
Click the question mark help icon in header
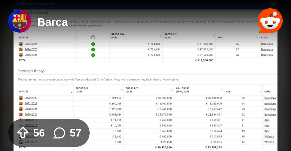[93, 37]
